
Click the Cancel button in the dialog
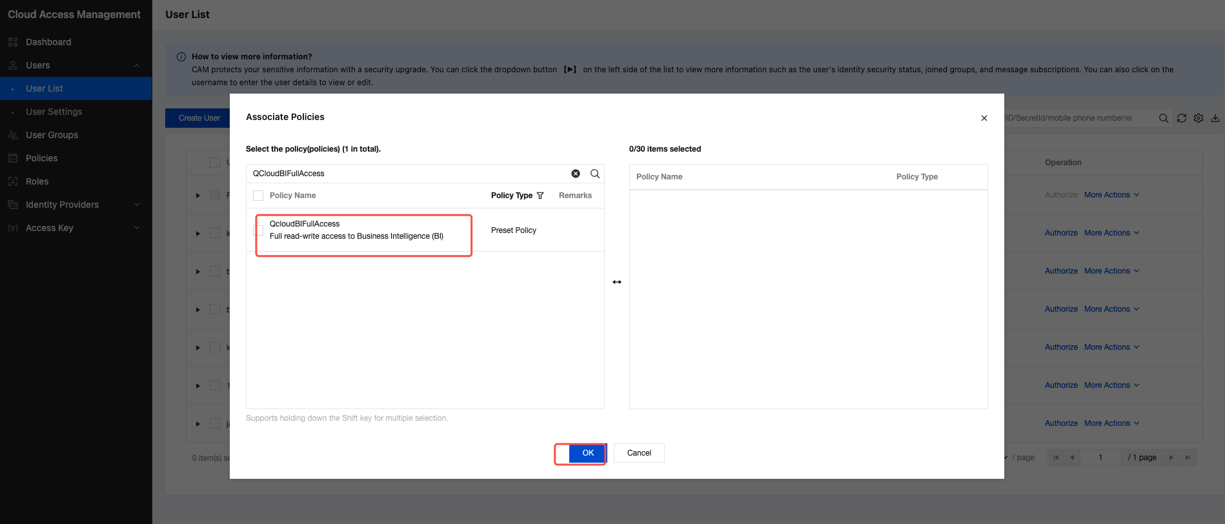[x=639, y=453]
